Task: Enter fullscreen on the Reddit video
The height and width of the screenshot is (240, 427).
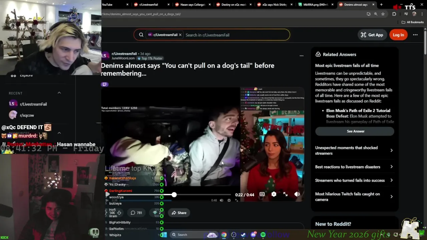Action: pos(286,194)
